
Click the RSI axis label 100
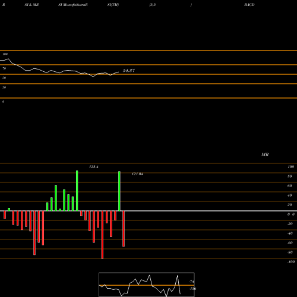coord(5,54)
